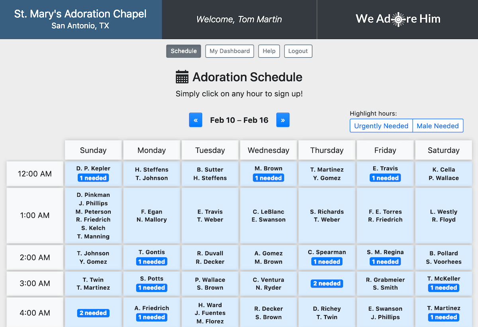This screenshot has height=327, width=478.
Task: Sign up for Sunday 12:00 AM slot
Action: (93, 174)
